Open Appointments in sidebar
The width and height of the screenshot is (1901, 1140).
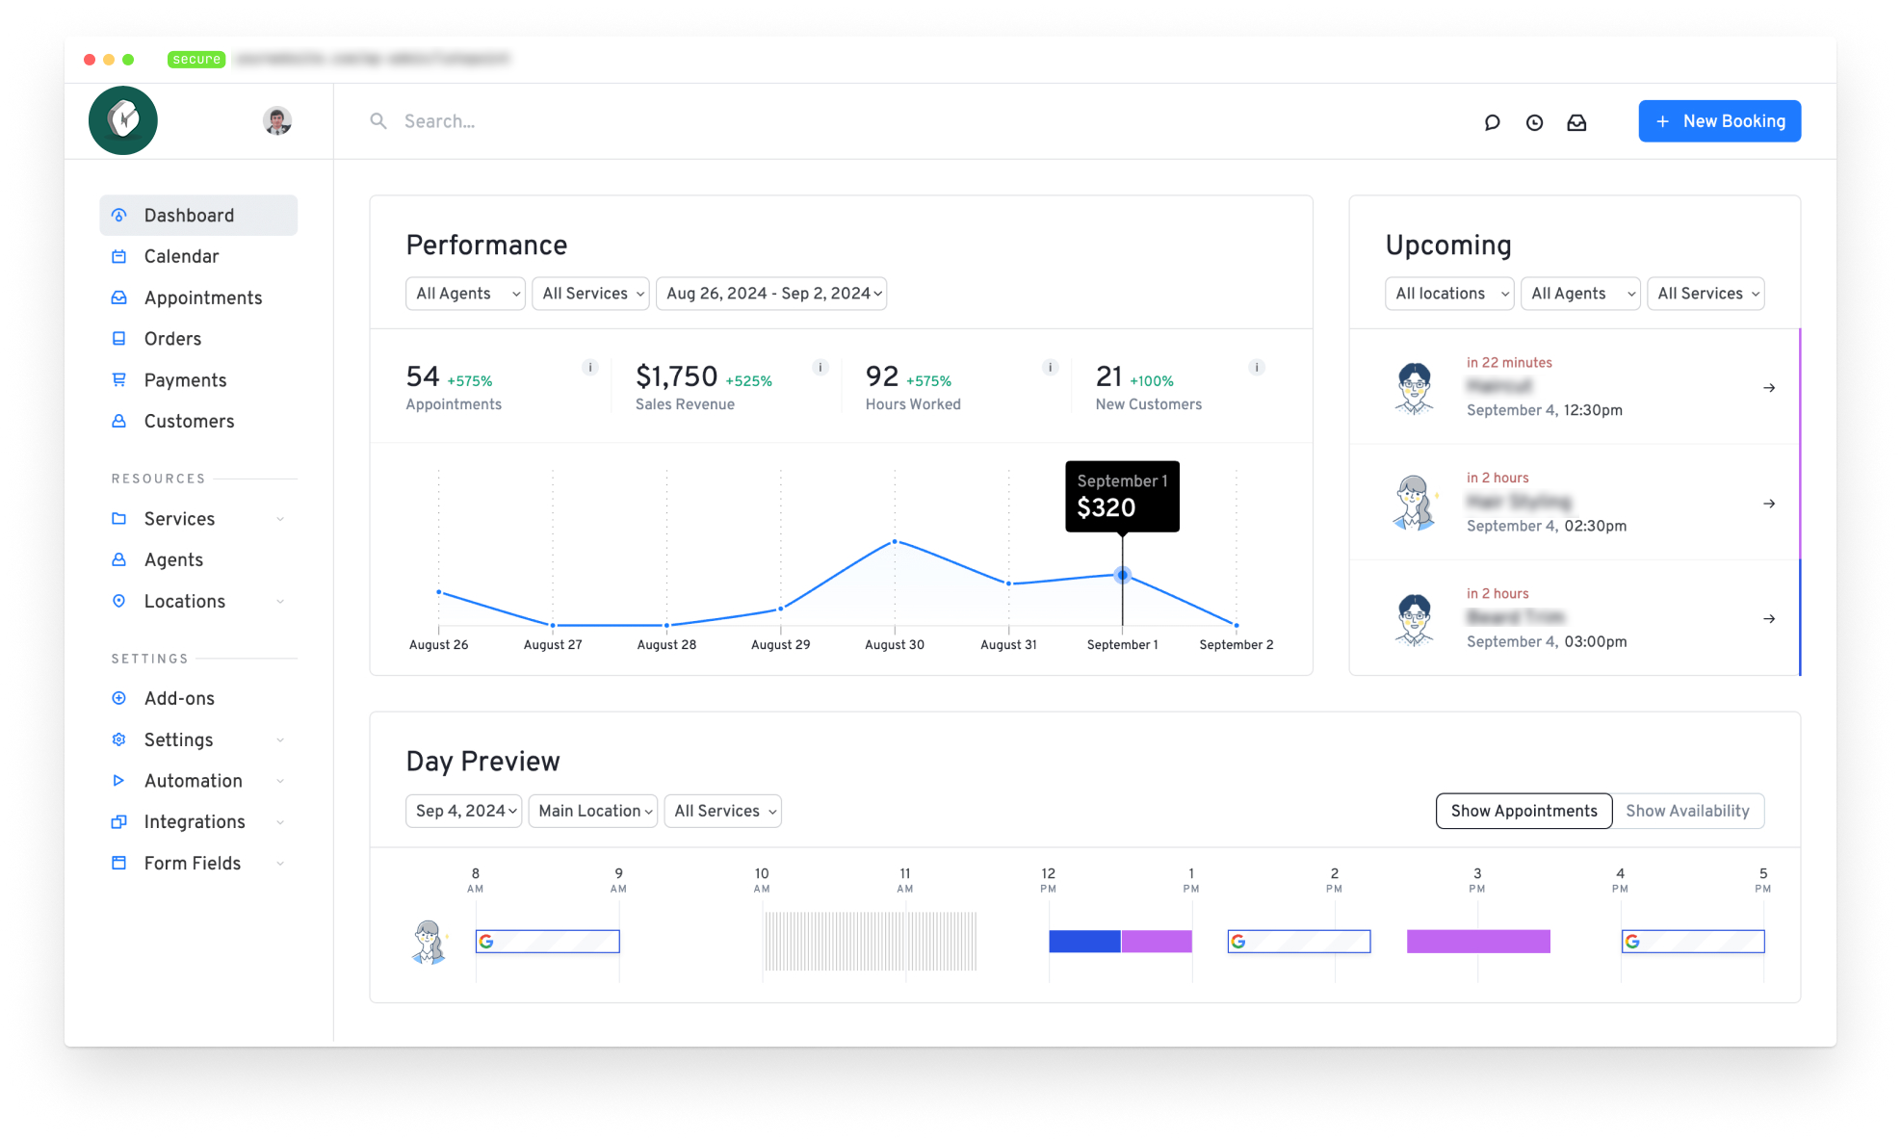(198, 298)
